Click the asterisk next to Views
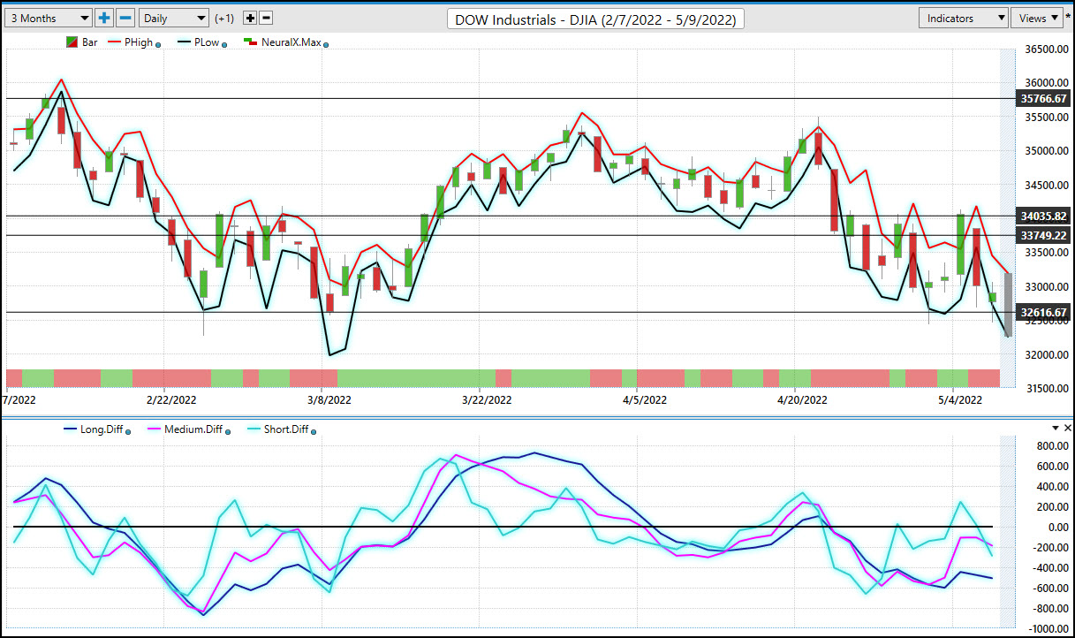Viewport: 1075px width, 638px height. (x=1068, y=19)
